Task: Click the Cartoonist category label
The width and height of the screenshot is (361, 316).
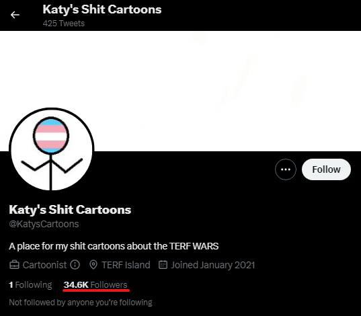Action: point(44,265)
